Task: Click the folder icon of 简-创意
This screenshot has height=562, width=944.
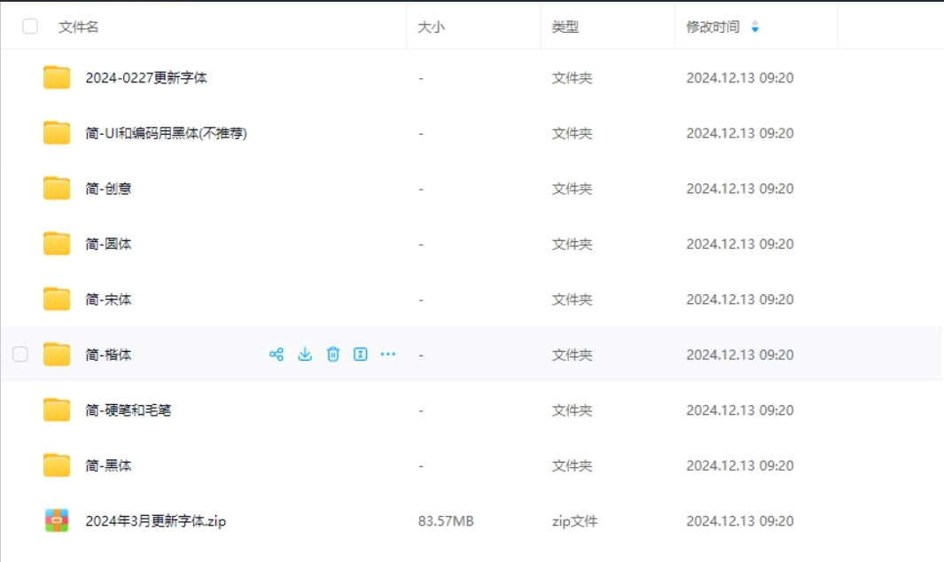Action: (x=57, y=189)
